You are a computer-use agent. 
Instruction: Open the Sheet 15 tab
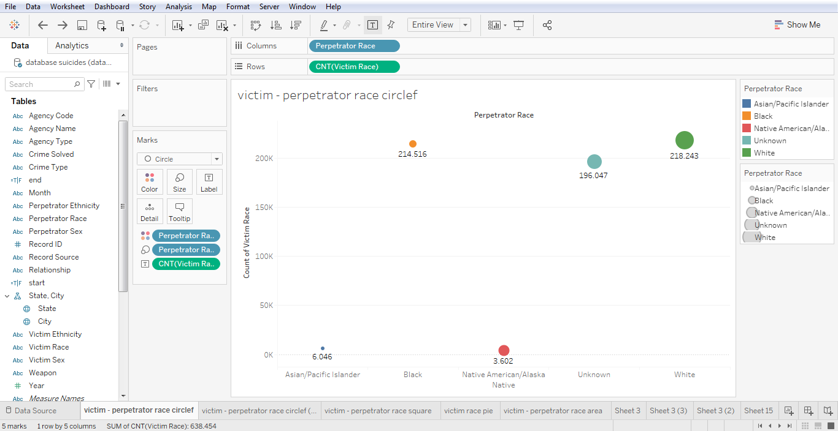(x=758, y=411)
